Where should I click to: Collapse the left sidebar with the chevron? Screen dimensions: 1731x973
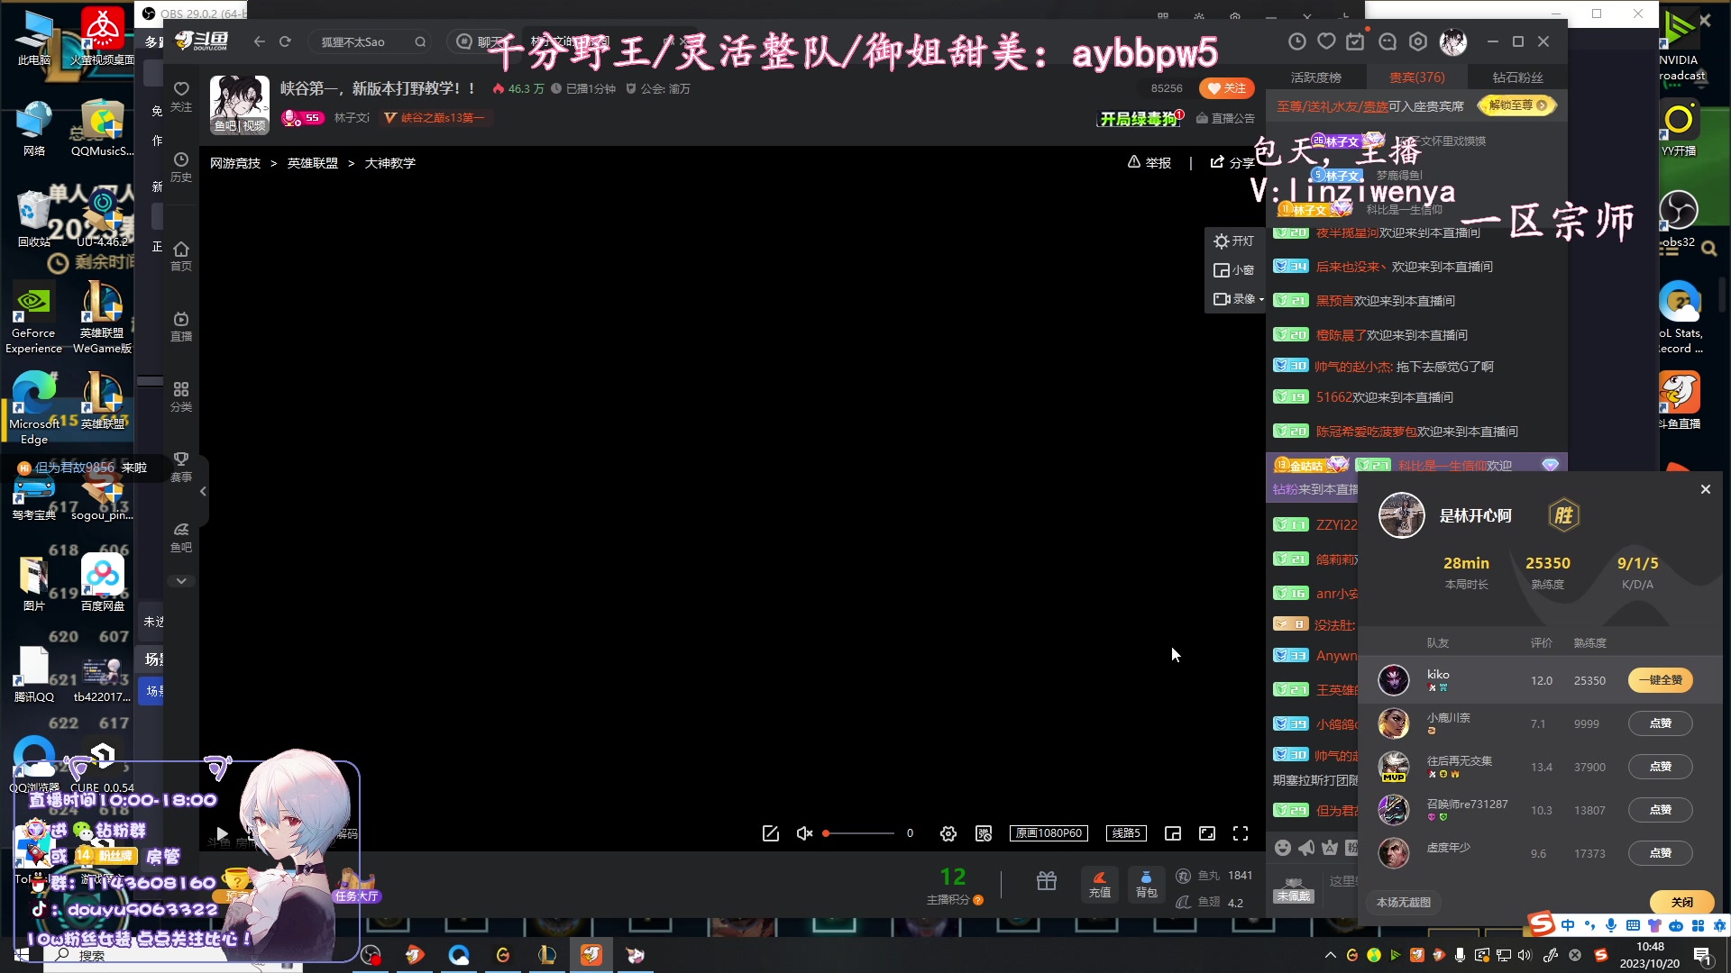[203, 491]
